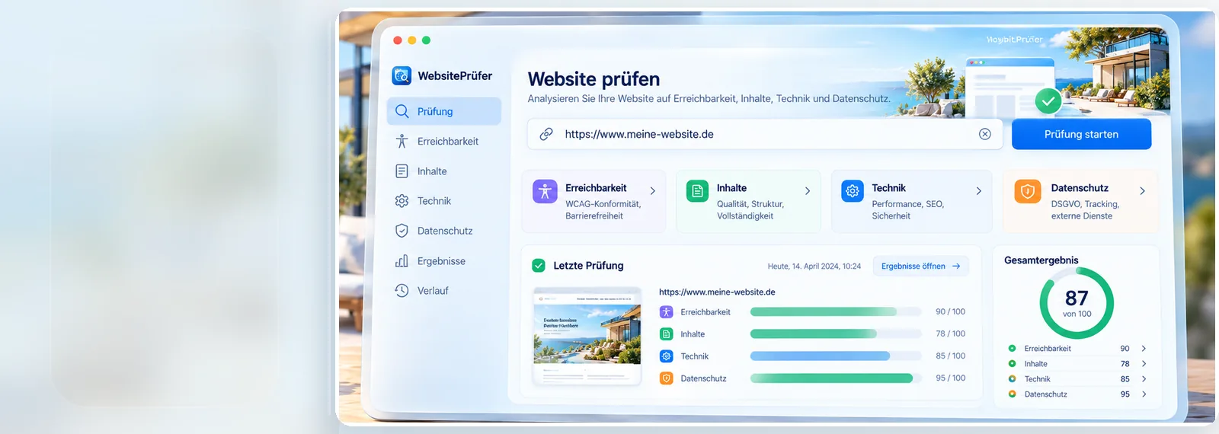Click the yellow minimize window button
The height and width of the screenshot is (434, 1219).
(412, 40)
